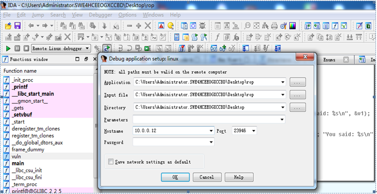The image size is (377, 194).
Task: Click the breakpoint list red dot icon
Action: click(182, 48)
